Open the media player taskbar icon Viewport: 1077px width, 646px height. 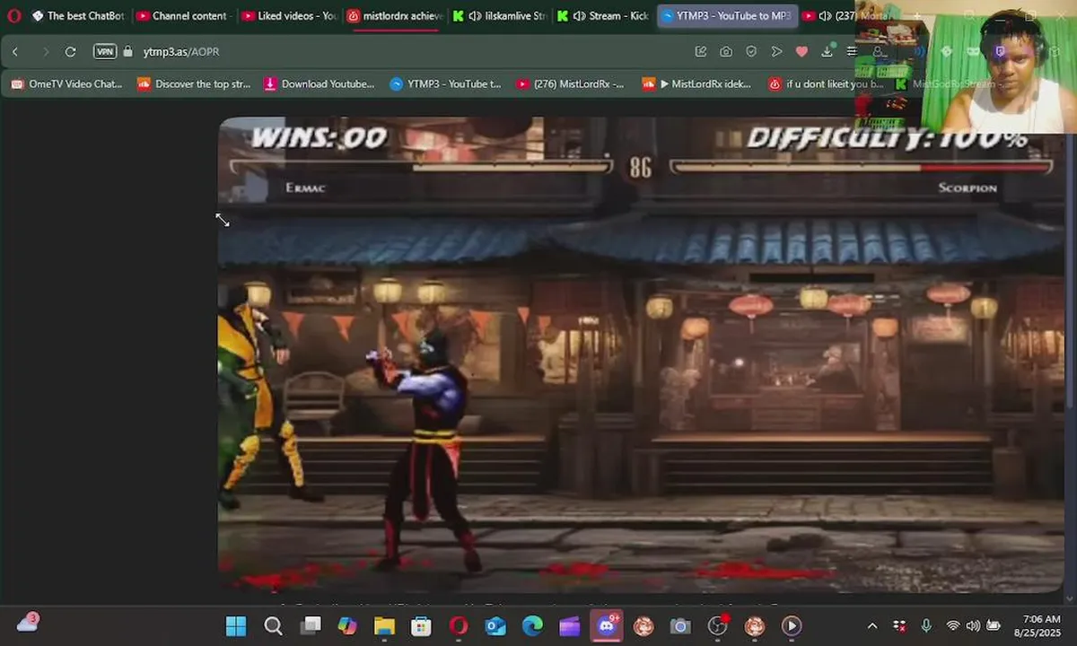coord(791,625)
